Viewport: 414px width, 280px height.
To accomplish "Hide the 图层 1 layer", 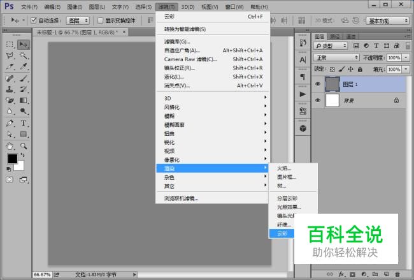I will click(318, 84).
